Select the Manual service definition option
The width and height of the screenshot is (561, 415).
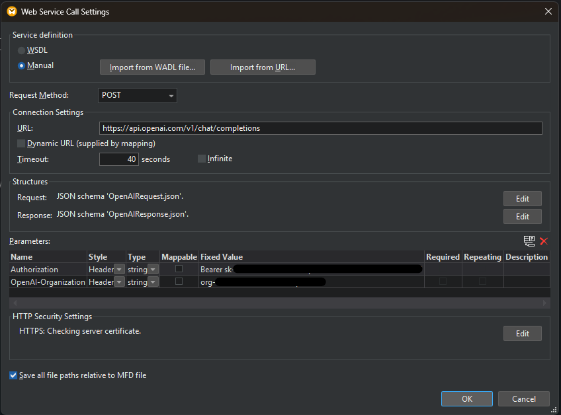point(21,65)
